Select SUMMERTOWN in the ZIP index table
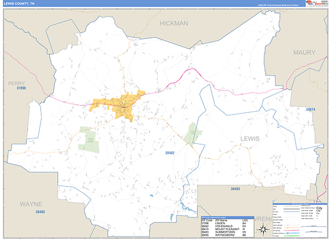330x239 pixels. pos(225,232)
